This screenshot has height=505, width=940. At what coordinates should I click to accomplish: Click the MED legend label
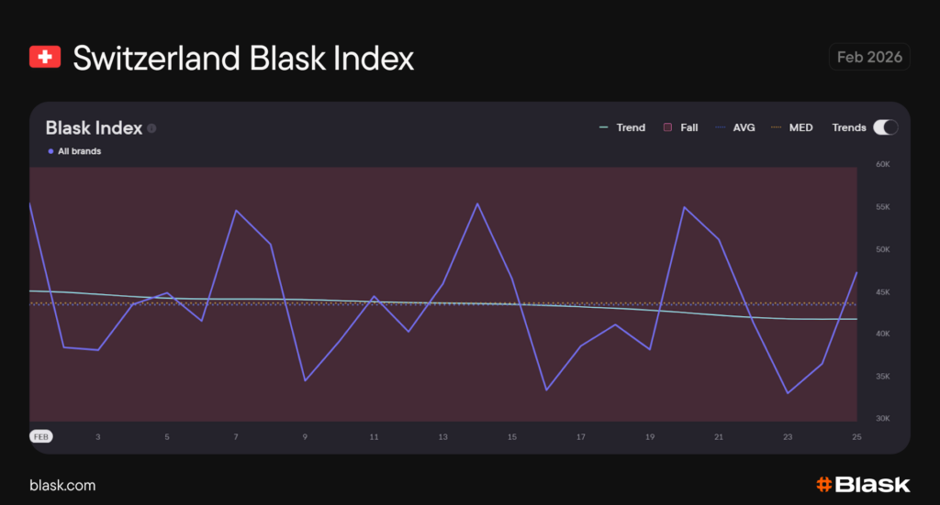[800, 127]
